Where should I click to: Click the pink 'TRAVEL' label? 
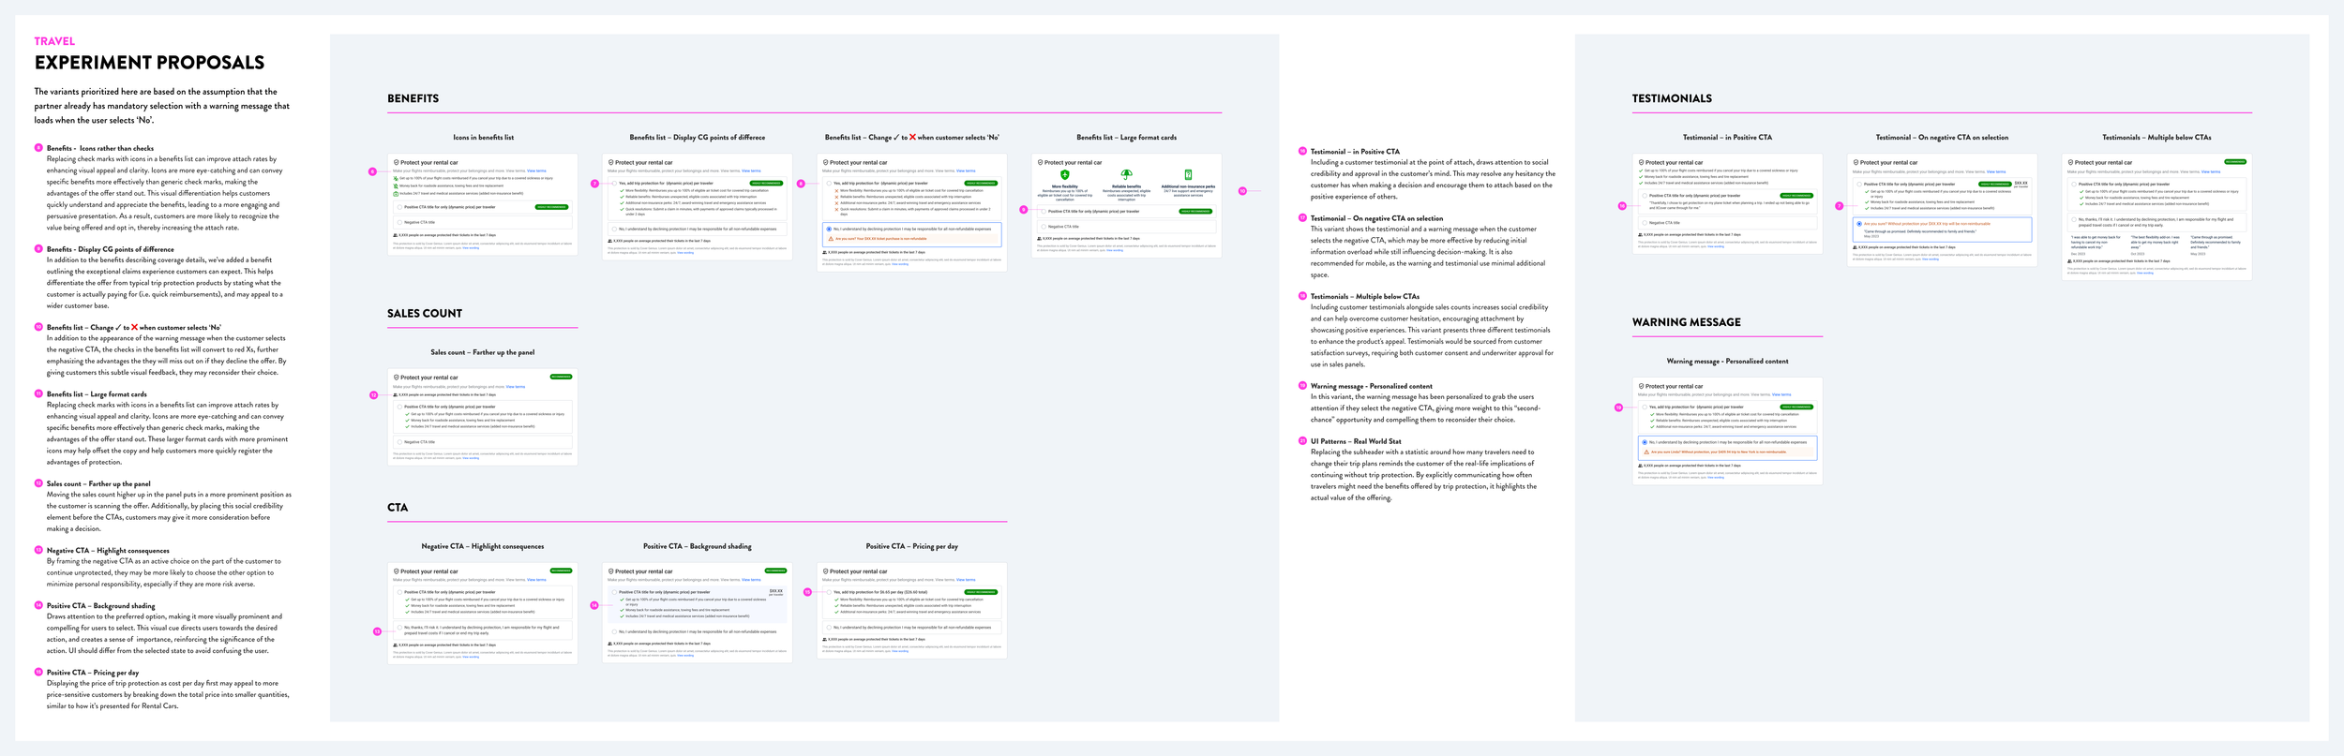point(54,41)
